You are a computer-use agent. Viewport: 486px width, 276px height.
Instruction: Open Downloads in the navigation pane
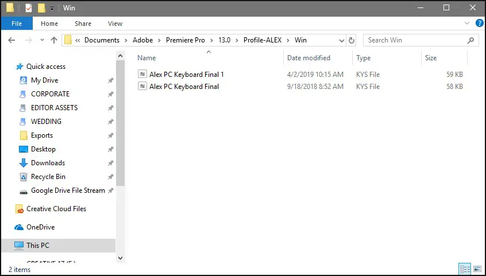48,163
